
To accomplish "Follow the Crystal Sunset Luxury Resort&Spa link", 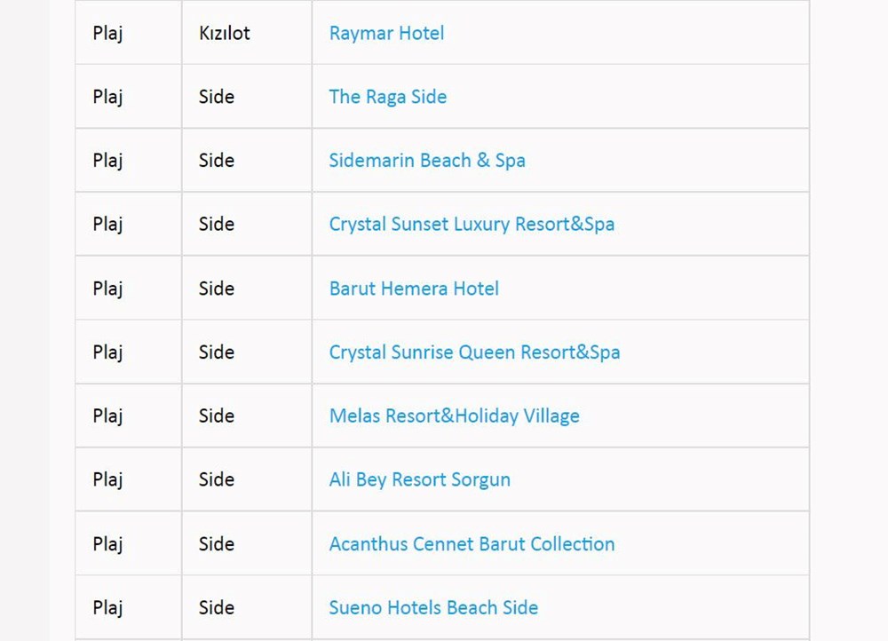I will coord(471,225).
